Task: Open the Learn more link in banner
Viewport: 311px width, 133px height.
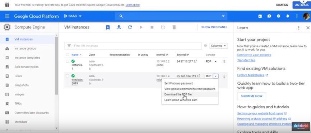Action: point(133,5)
